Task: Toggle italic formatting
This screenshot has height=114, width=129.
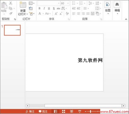Action: (44, 8)
